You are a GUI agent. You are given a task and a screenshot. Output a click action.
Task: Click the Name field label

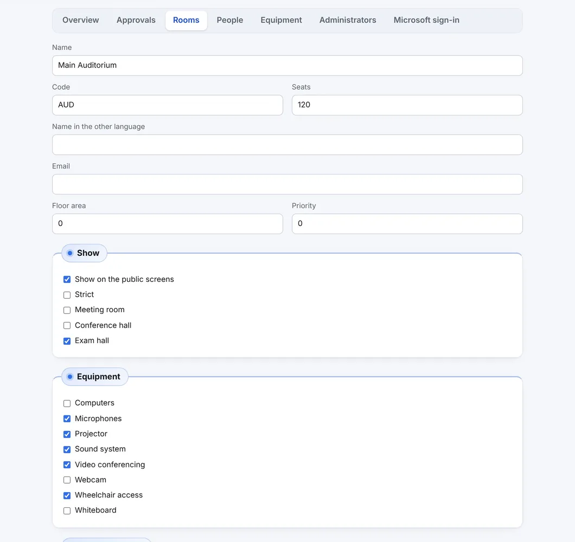tap(62, 48)
